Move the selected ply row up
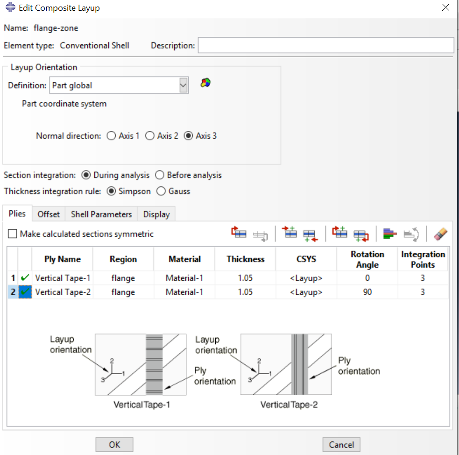Image resolution: width=459 pixels, height=455 pixels. (x=240, y=234)
